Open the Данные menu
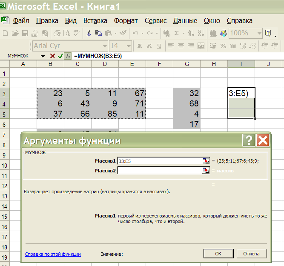284x266 pixels. 185,21
